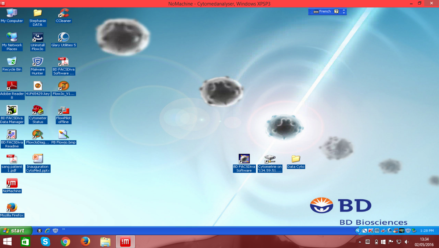Expand hidden XP system tray icons arrow
Viewport: 439px width, 248px height.
[x=358, y=231]
